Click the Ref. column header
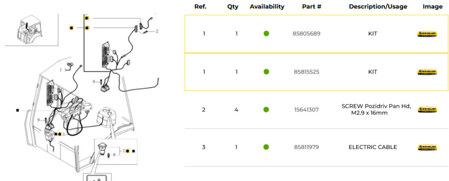 [200, 7]
